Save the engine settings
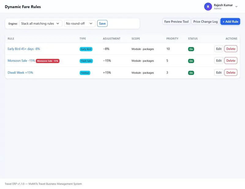This screenshot has width=245, height=189. pyautogui.click(x=102, y=24)
